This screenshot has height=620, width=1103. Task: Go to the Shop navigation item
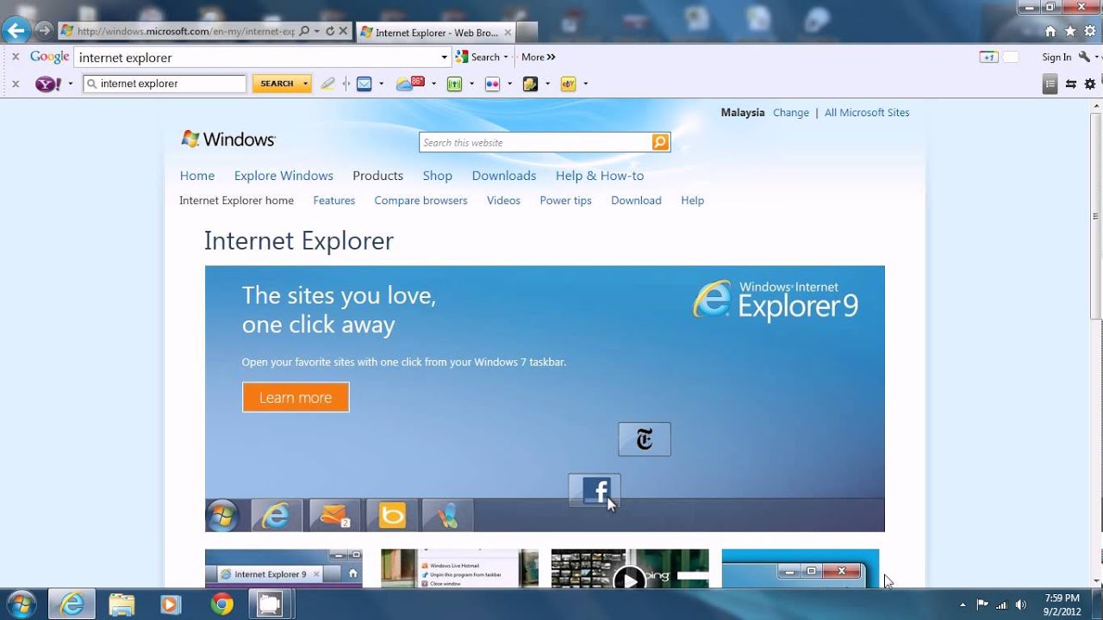pyautogui.click(x=437, y=176)
